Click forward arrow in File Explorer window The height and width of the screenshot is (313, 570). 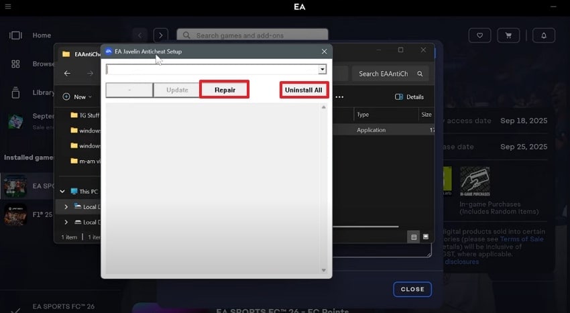90,74
